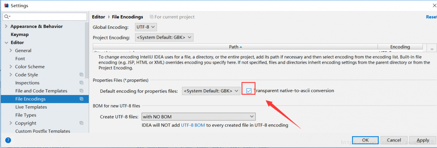Viewport: 437px width, 148px height.
Task: Click project-level icon beside Copyright
Action: (81, 123)
